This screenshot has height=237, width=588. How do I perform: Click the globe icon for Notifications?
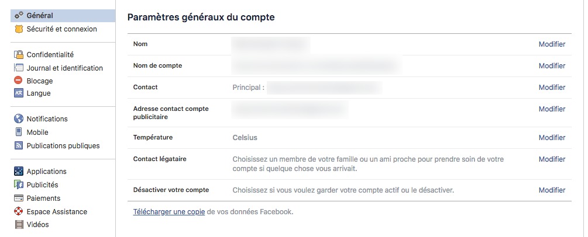click(x=19, y=118)
